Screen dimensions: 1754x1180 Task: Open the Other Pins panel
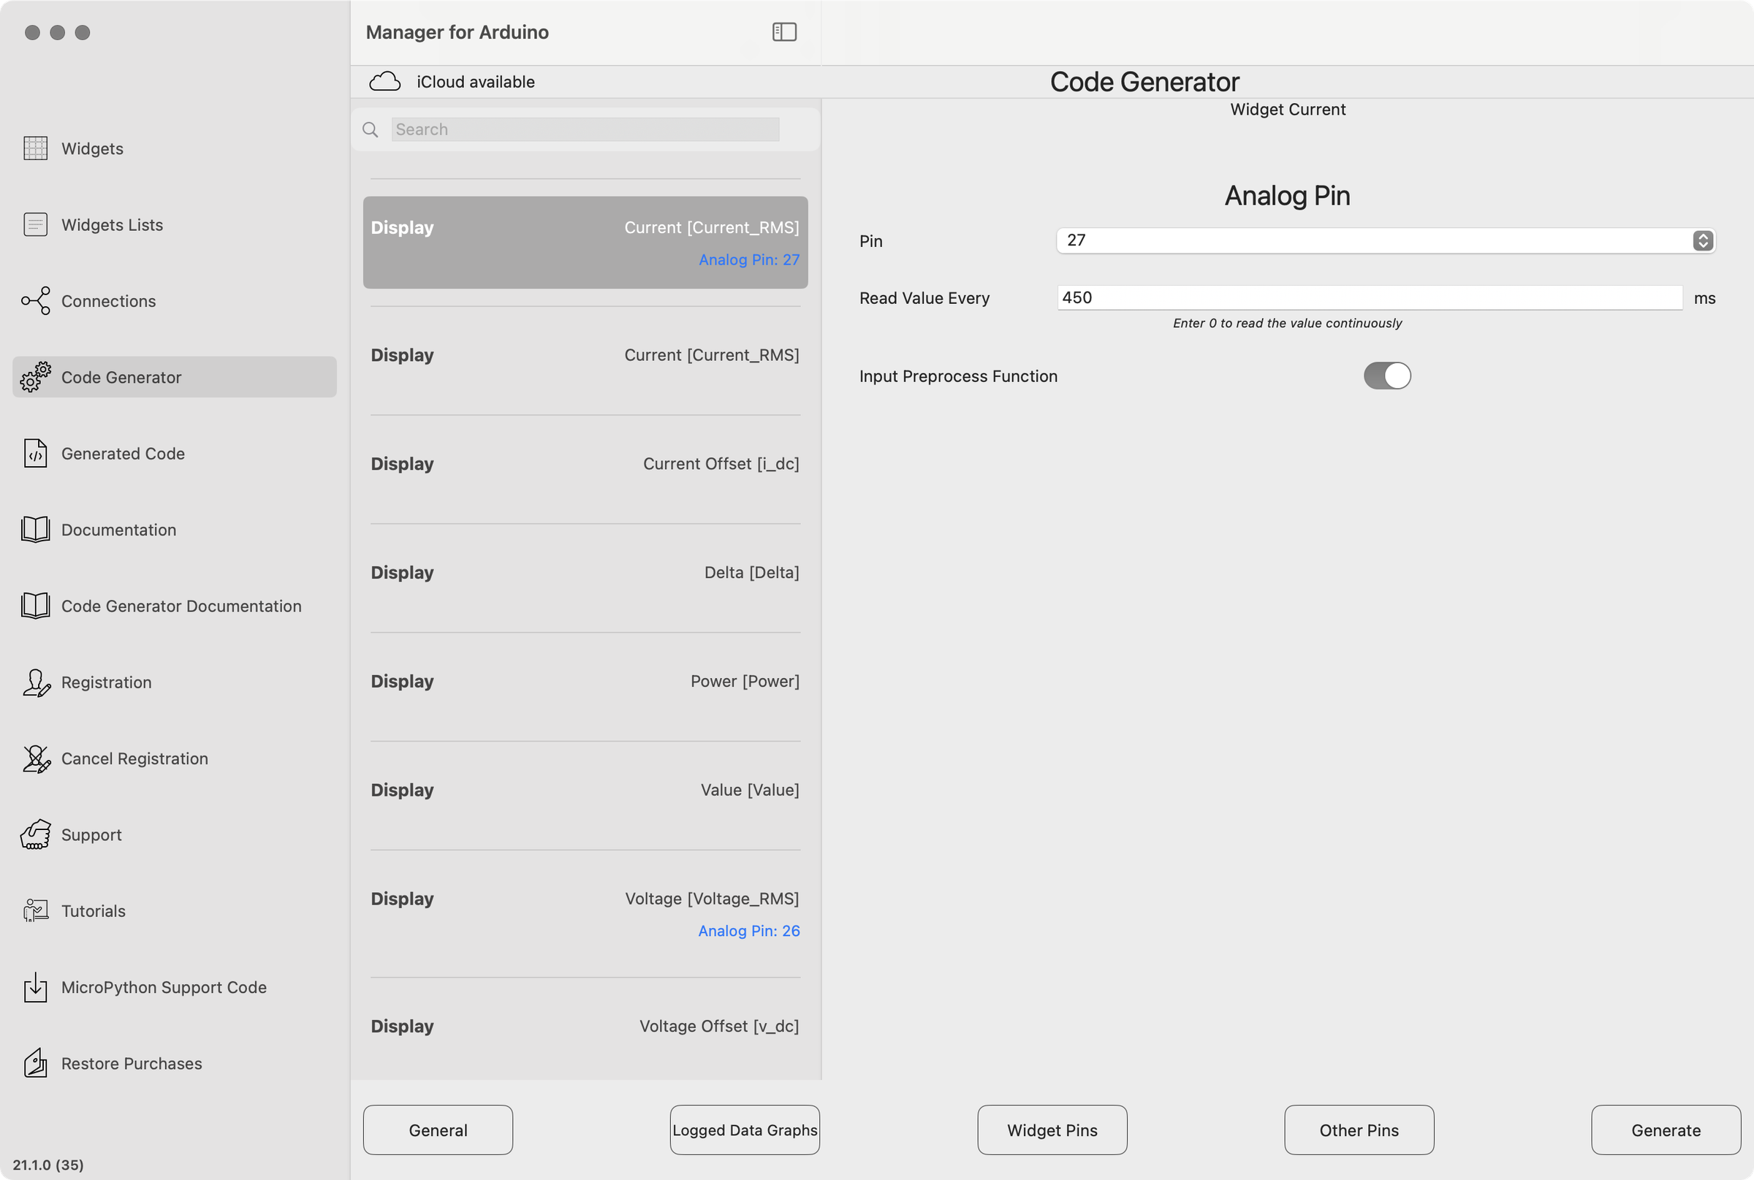pos(1358,1130)
